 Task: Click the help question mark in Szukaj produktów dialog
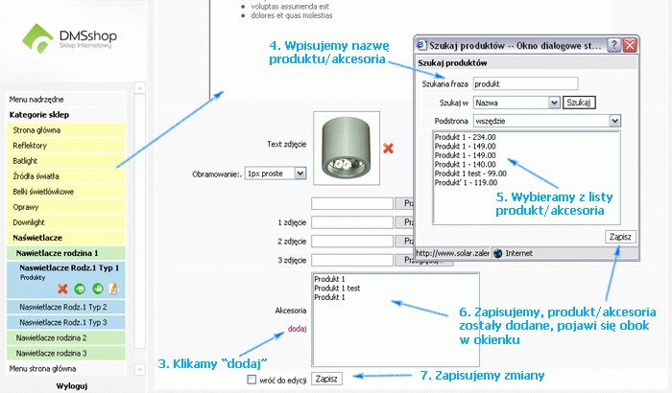(614, 45)
